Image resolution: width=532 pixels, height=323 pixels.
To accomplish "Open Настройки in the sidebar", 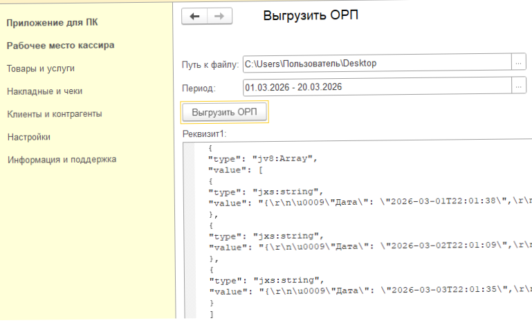I will [x=28, y=137].
